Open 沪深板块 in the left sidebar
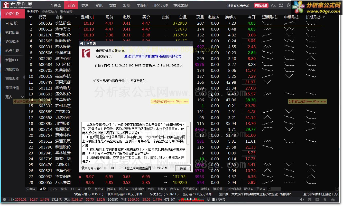The width and height of the screenshot is (343, 206). tap(13, 42)
